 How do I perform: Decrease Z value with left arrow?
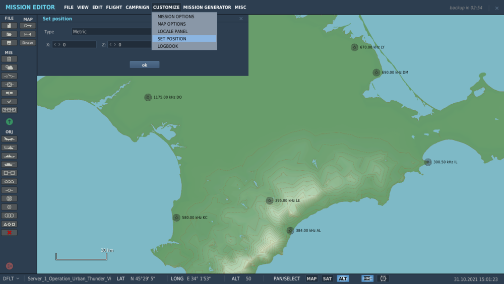click(x=110, y=44)
